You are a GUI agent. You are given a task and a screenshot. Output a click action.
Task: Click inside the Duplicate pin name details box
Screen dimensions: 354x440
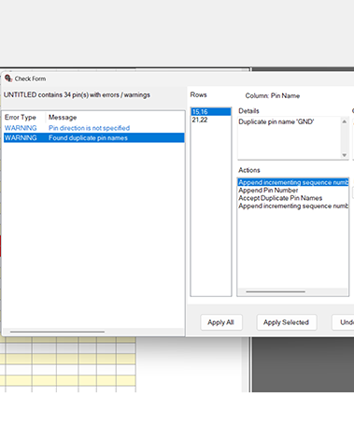[x=290, y=138]
